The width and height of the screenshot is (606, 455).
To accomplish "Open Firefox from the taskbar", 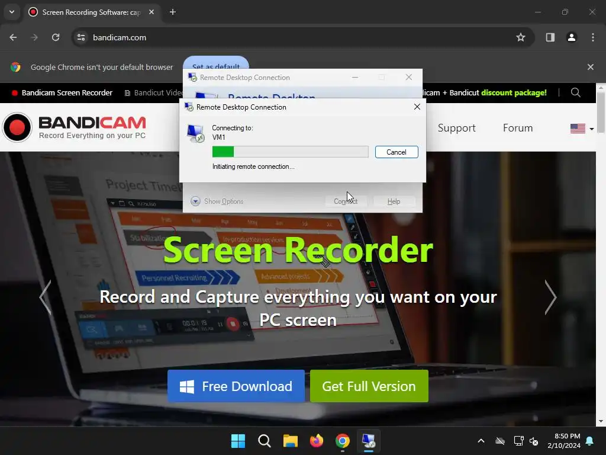I will click(x=317, y=441).
